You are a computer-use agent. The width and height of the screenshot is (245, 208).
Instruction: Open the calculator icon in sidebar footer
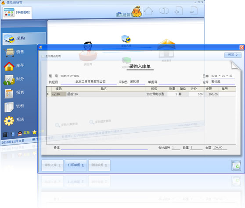[x=5, y=134]
